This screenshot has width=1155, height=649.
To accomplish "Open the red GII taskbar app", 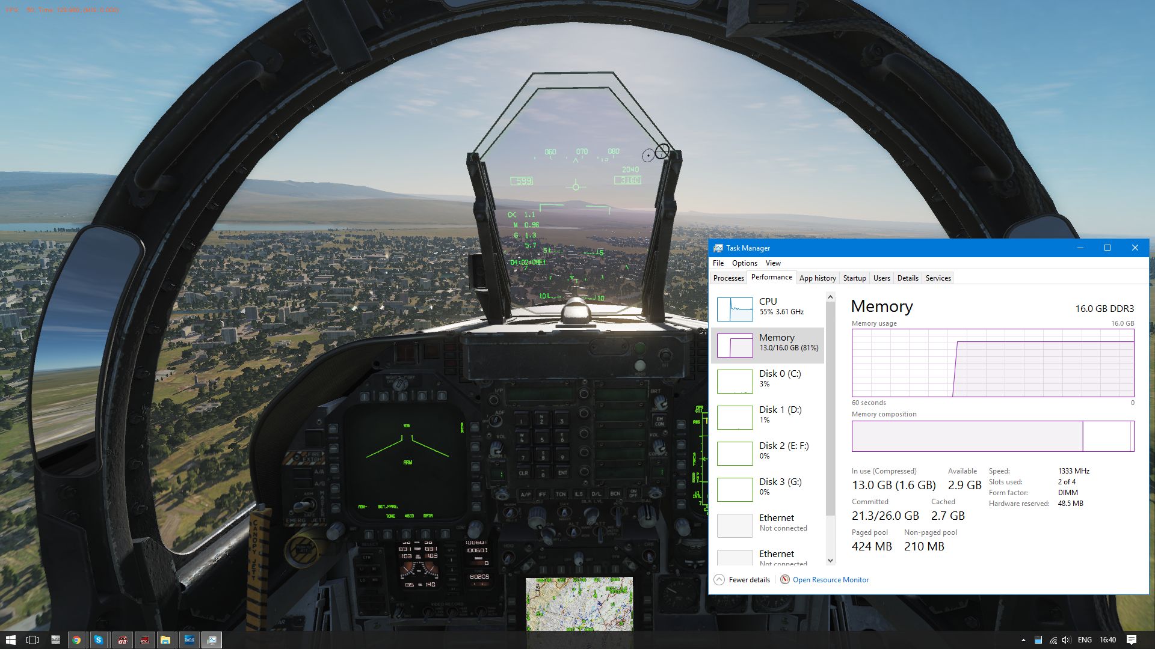I will (x=122, y=640).
